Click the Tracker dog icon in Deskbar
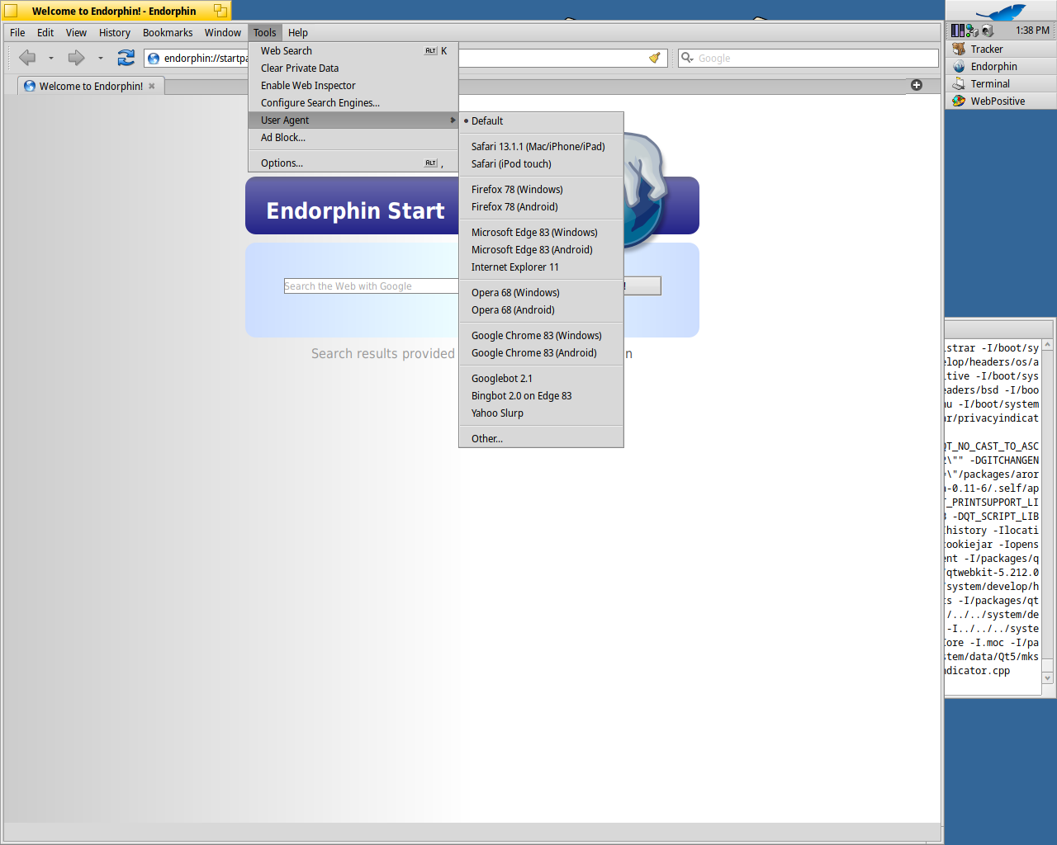 click(x=959, y=49)
